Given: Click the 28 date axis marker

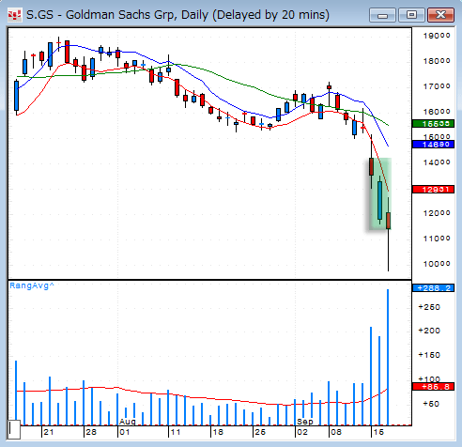Looking at the screenshot, I should pyautogui.click(x=91, y=432).
